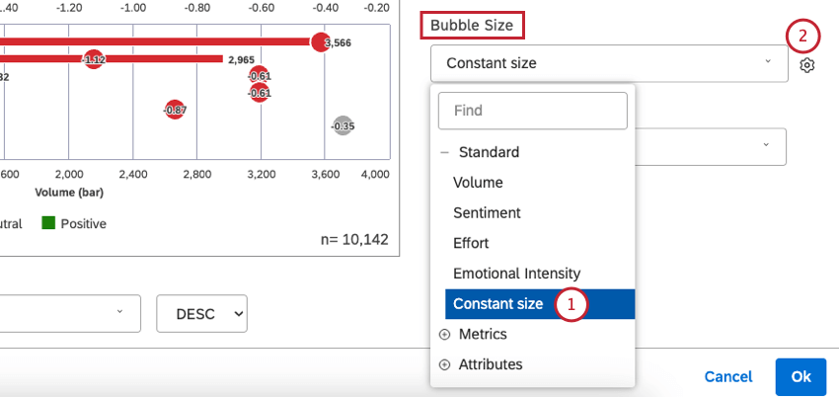
Task: Select the highlighted Constant size option
Action: (497, 304)
